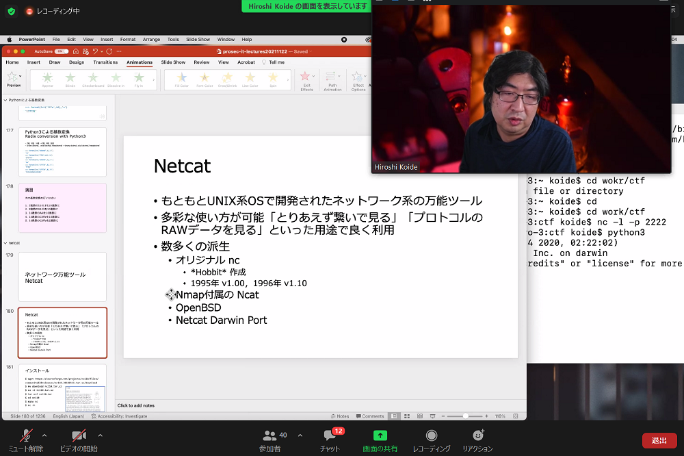Start video (ビデオの開始) in Zoom

coord(79,441)
